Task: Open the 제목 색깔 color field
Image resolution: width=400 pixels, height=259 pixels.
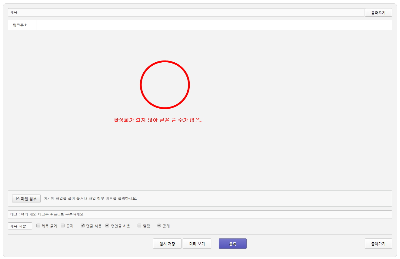Action: (x=20, y=226)
